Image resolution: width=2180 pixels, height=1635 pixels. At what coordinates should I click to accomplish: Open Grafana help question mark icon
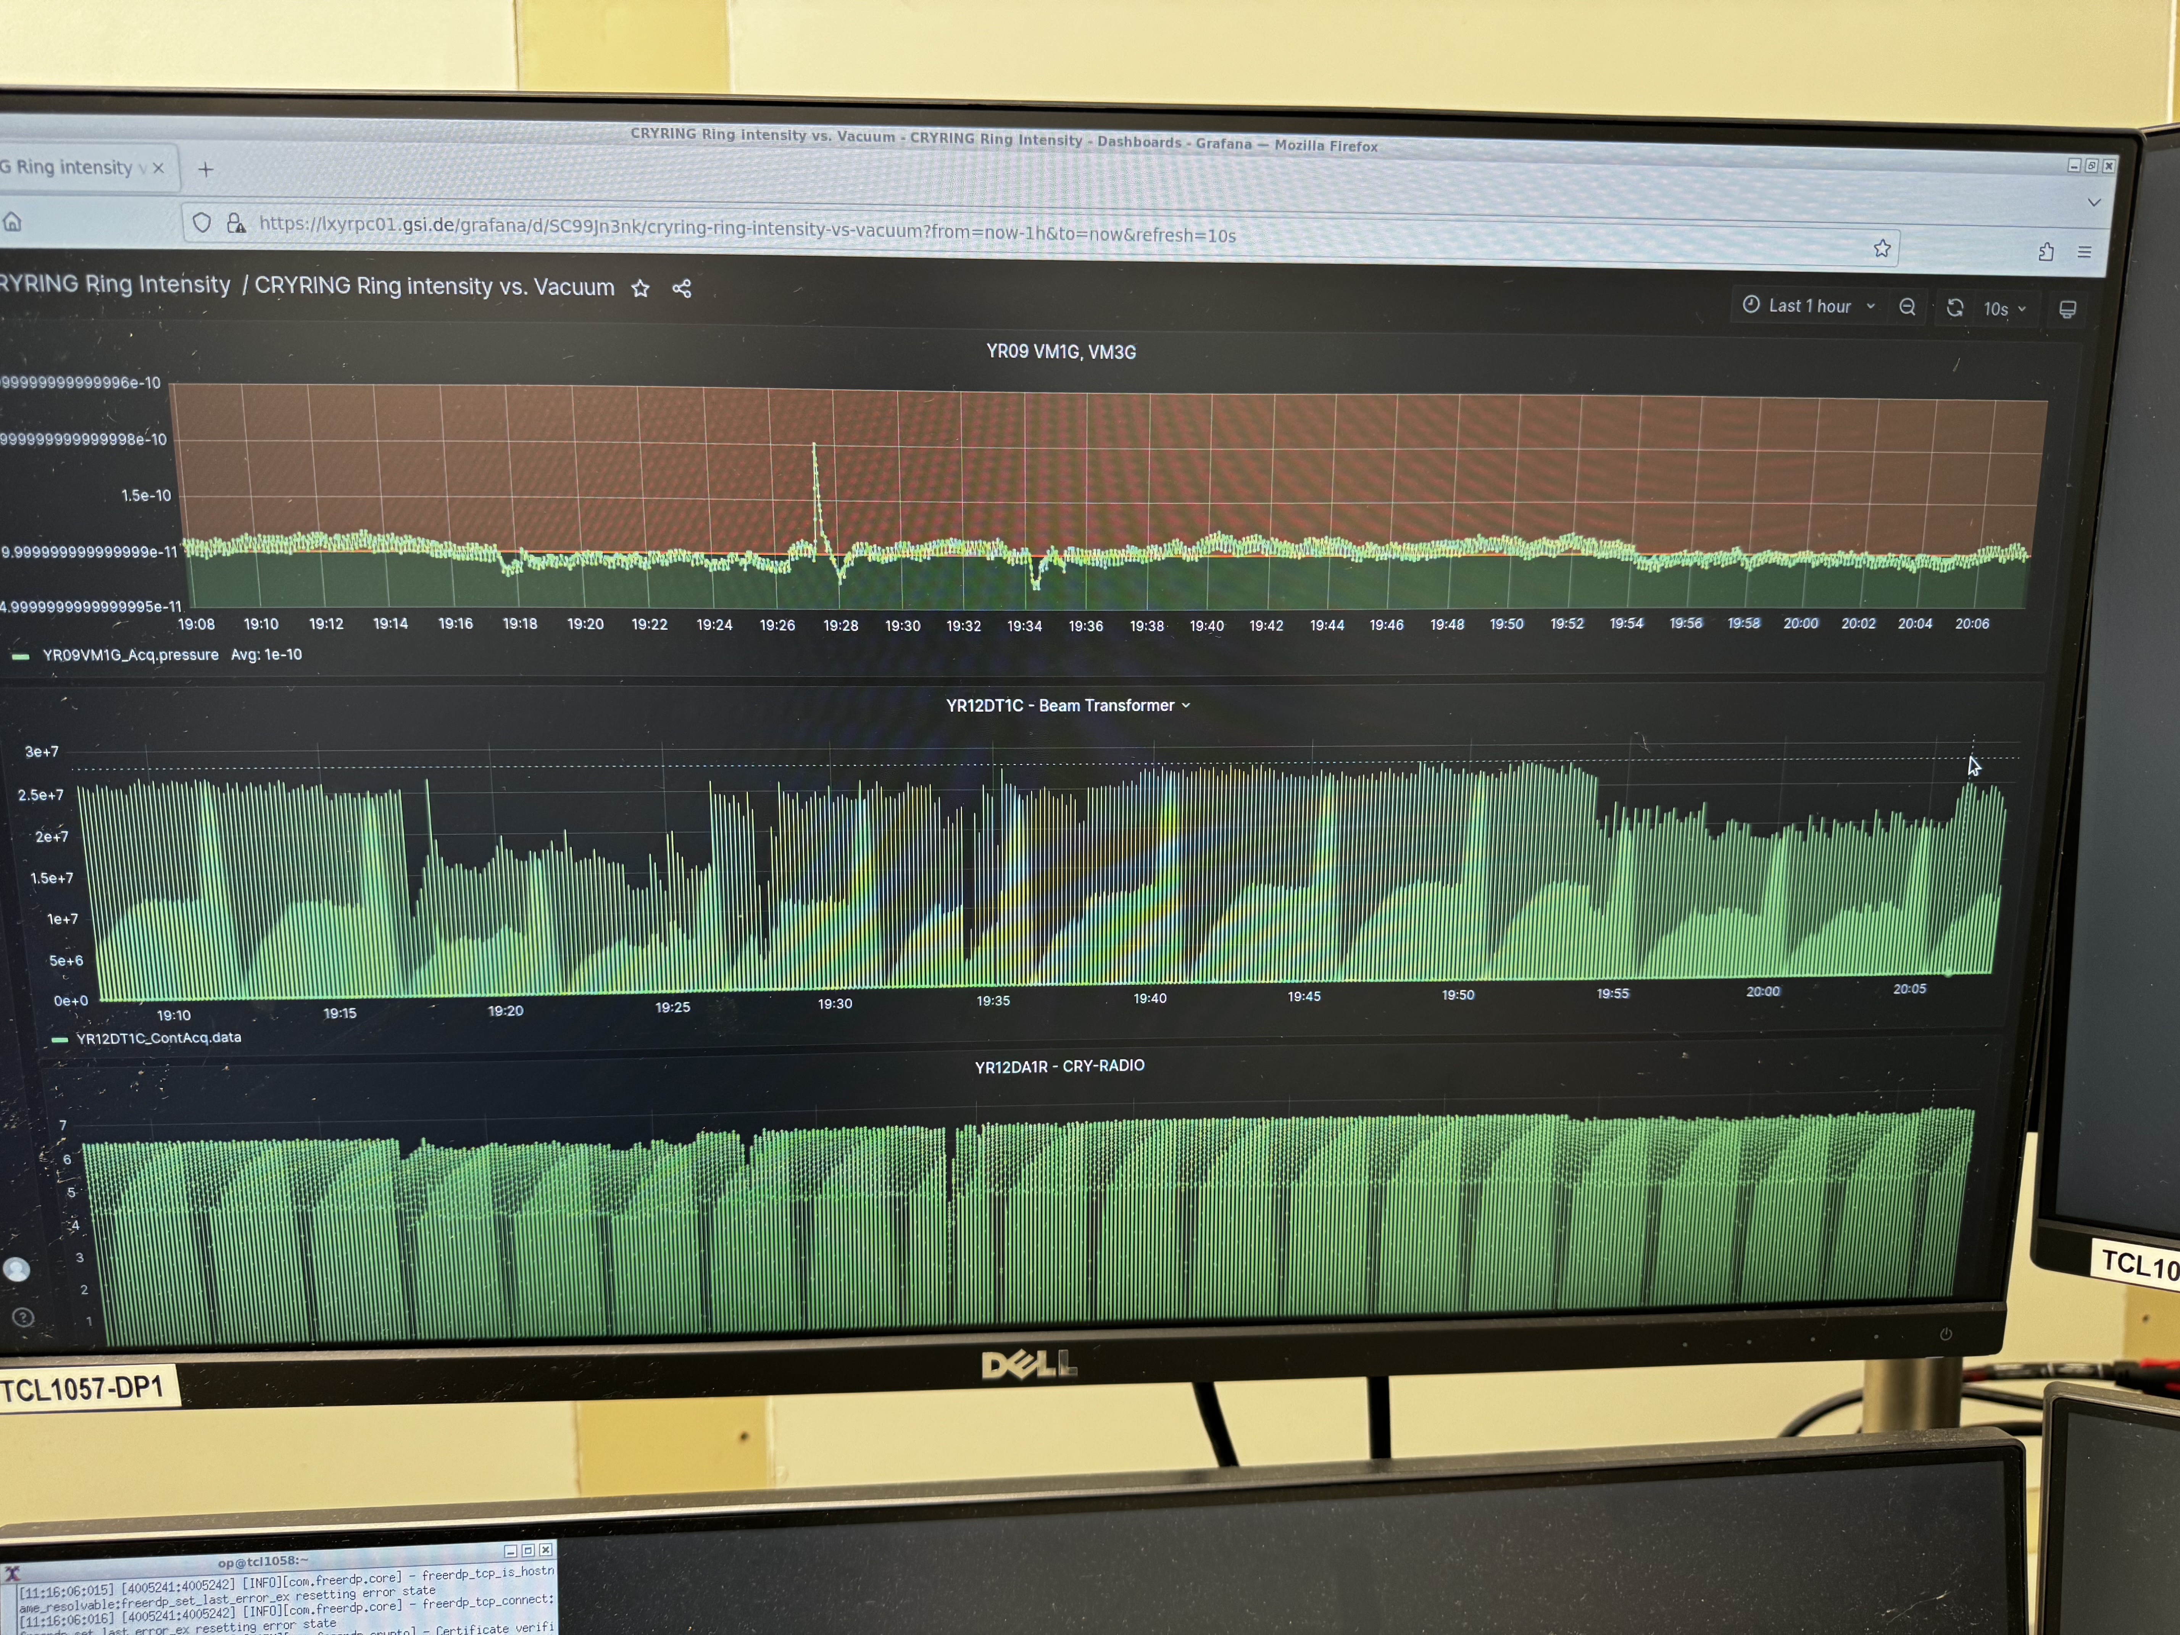click(24, 1318)
